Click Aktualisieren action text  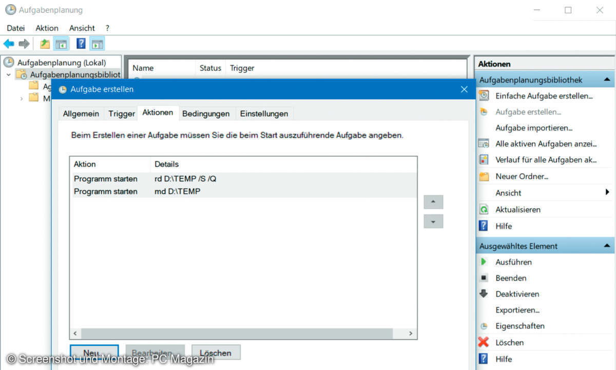(x=518, y=209)
